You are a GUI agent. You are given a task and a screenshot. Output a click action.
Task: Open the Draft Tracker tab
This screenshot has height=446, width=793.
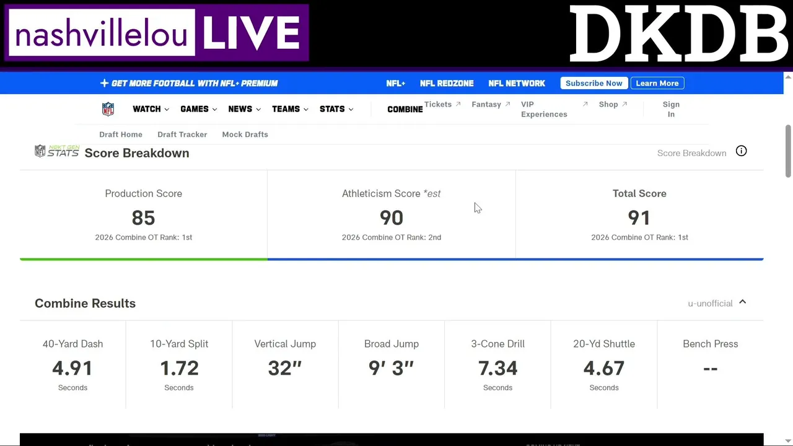(x=182, y=134)
